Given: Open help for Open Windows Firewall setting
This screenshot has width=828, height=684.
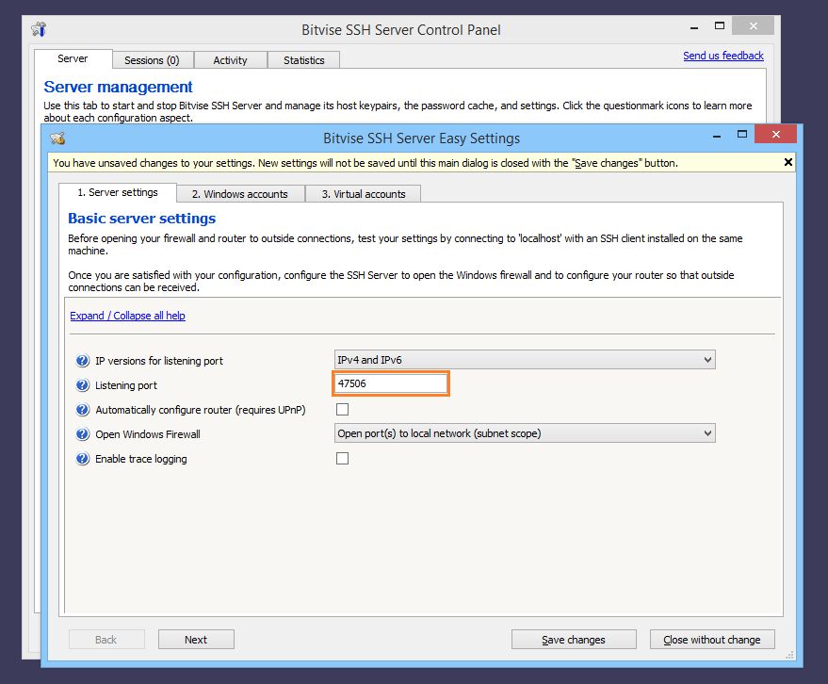Looking at the screenshot, I should click(83, 433).
